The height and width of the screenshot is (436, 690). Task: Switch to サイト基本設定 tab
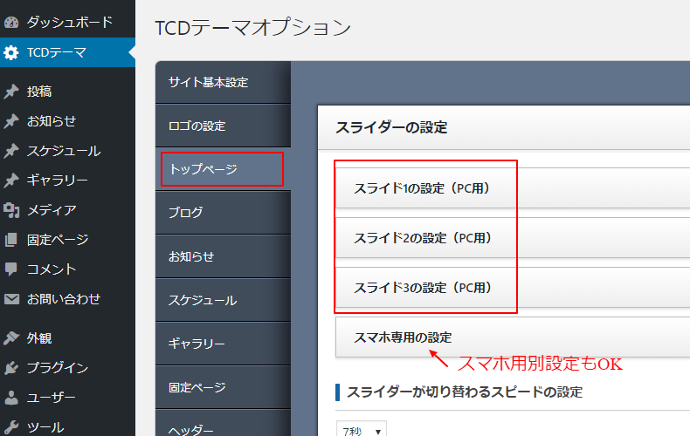(223, 82)
